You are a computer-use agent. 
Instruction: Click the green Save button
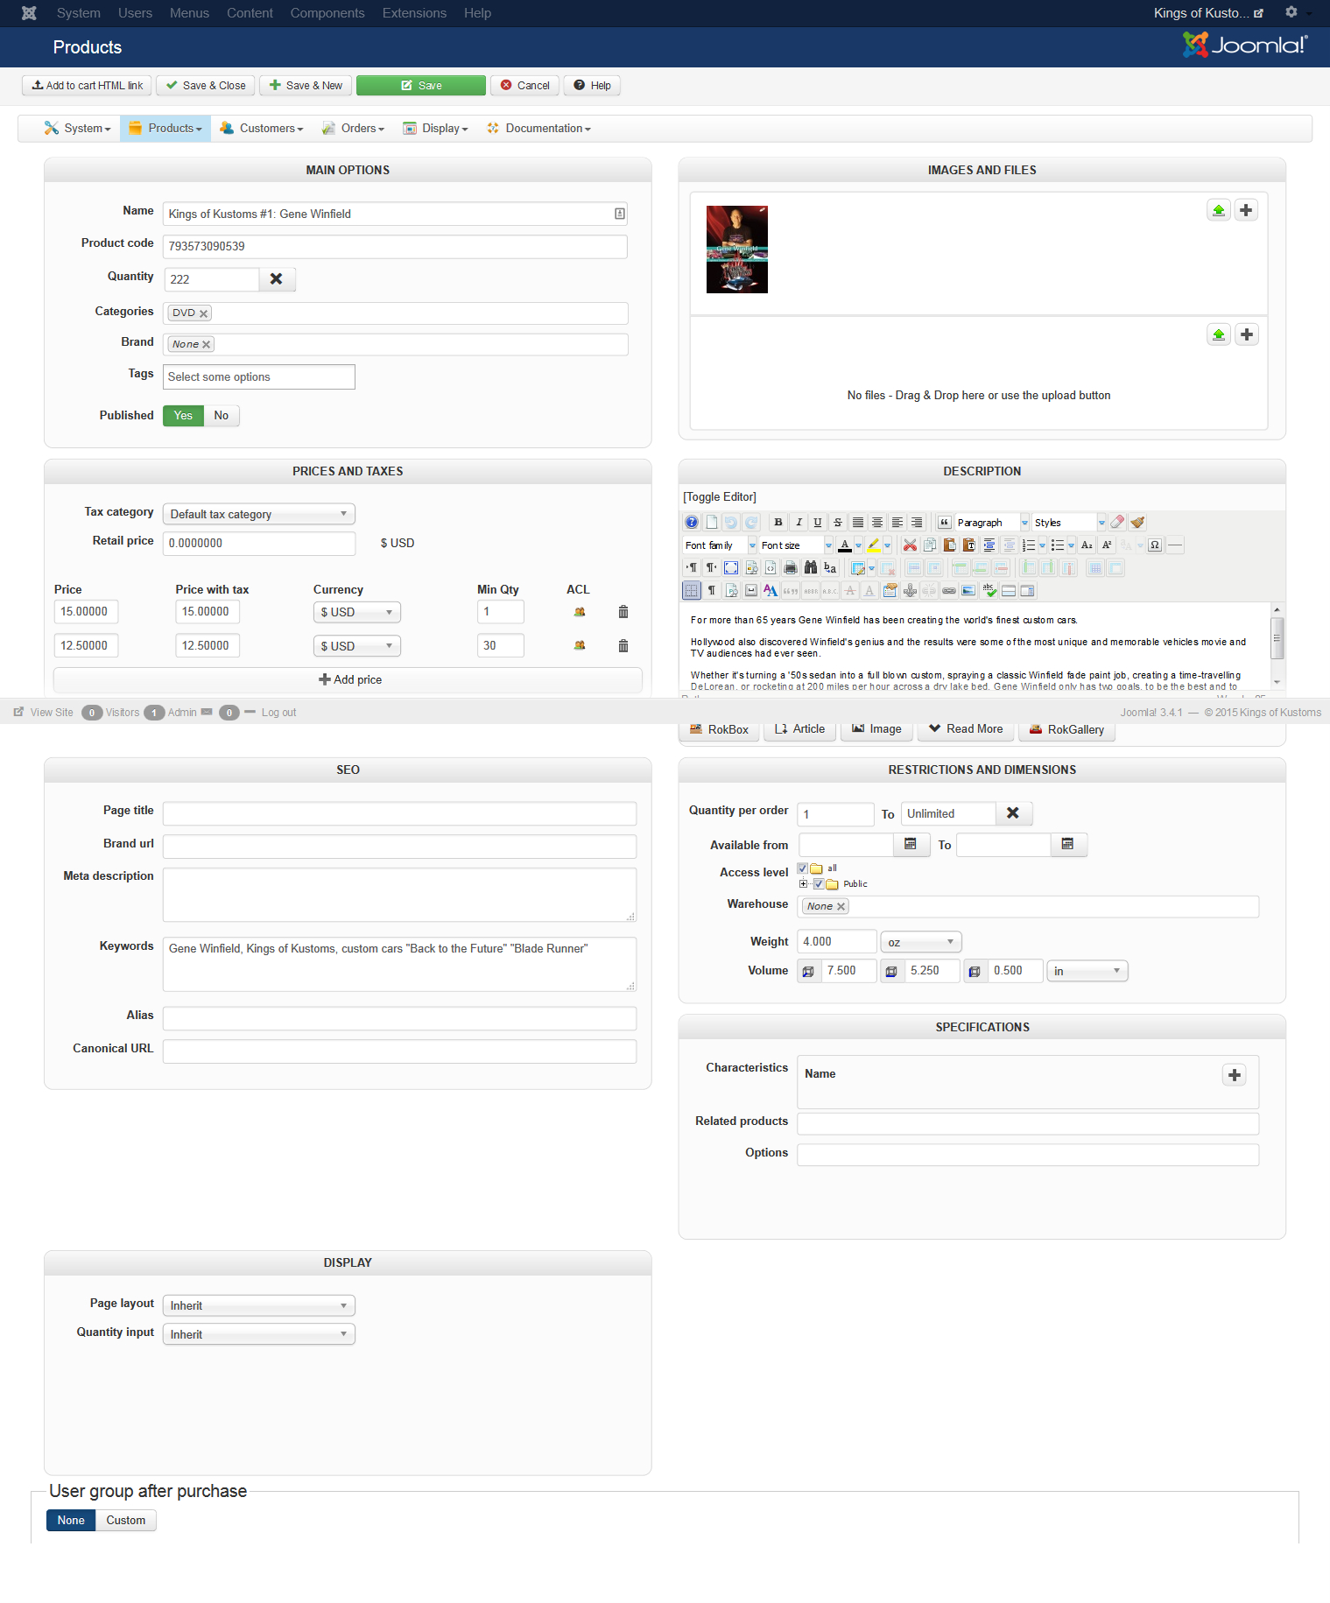click(421, 86)
